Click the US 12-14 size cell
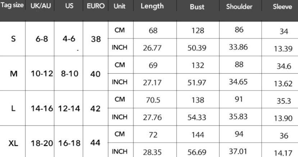The image size is (298, 157). pos(68,109)
